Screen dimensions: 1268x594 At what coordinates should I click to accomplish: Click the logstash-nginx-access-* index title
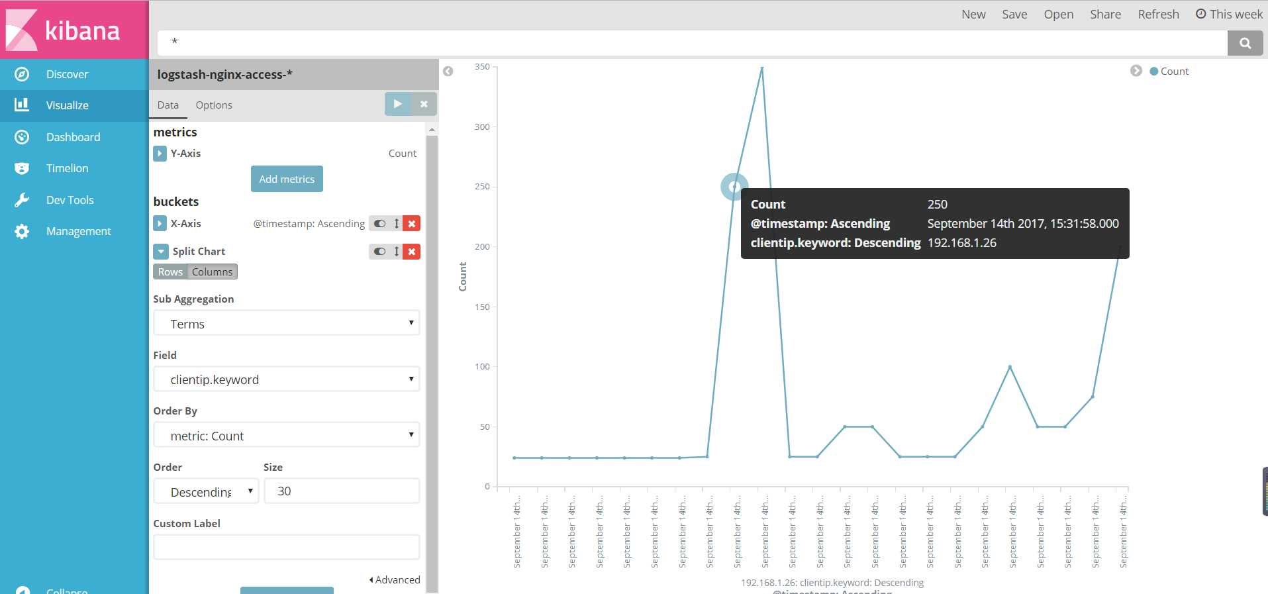coord(224,74)
